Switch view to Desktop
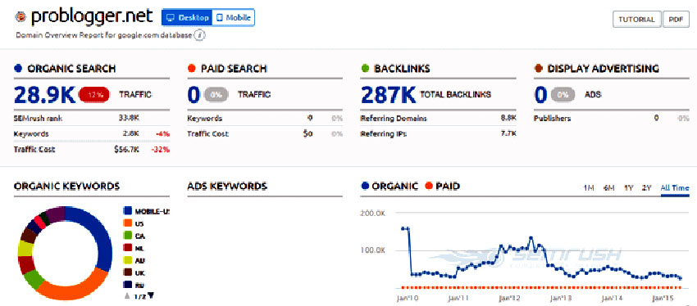The image size is (697, 306). point(187,18)
